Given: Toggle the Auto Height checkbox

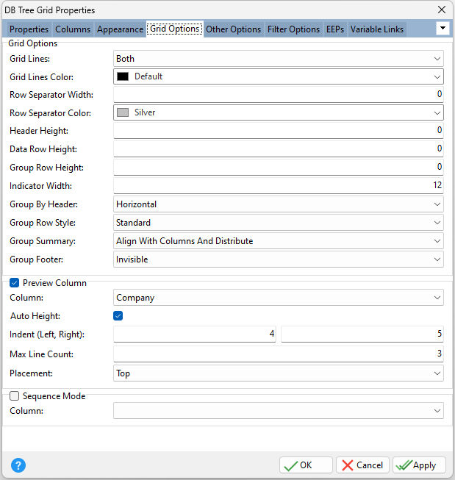Looking at the screenshot, I should click(x=118, y=315).
